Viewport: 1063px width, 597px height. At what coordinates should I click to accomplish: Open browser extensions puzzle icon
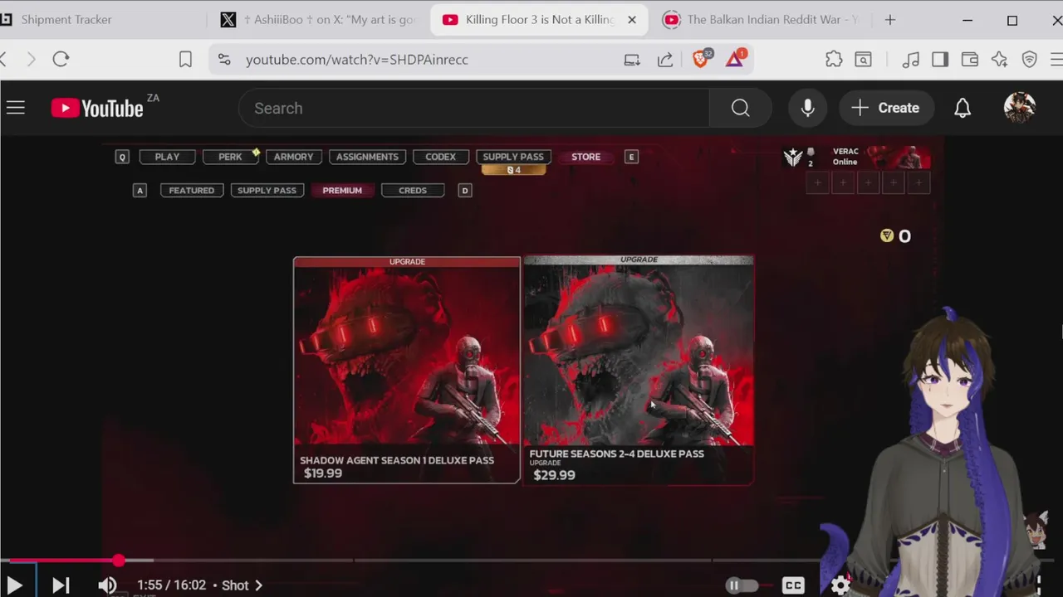click(834, 59)
